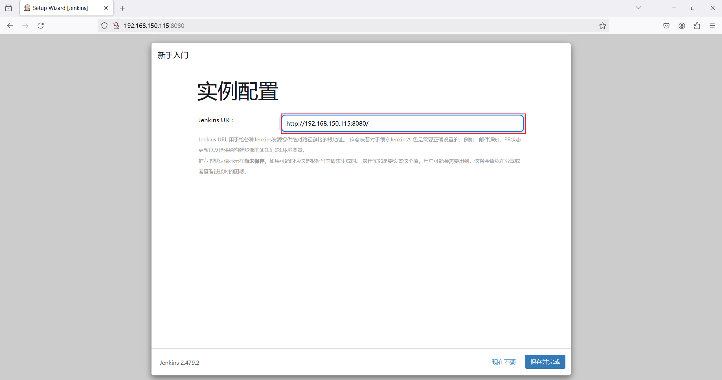Click the BUILD_URL text in the description
Viewport: 722px width, 380px height.
click(x=271, y=150)
